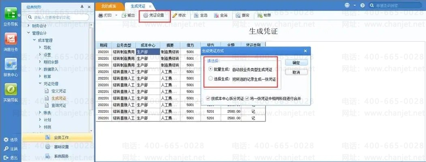The height and width of the screenshot is (162, 426).
Task: Click the 修改 pencil toolbar icon
Action: click(175, 15)
